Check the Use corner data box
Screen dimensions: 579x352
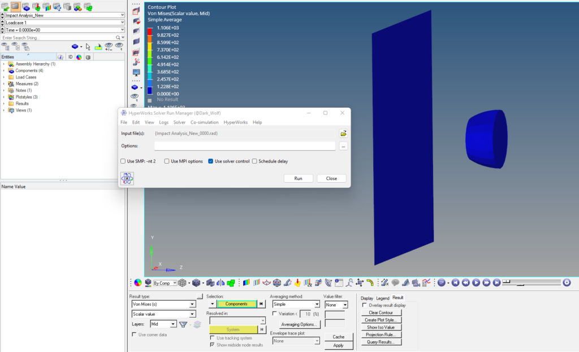pyautogui.click(x=134, y=335)
